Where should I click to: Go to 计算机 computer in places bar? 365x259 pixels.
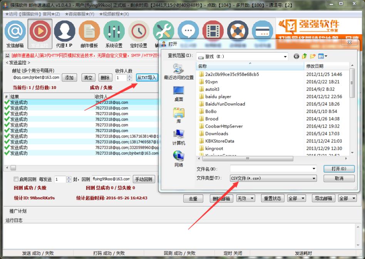[x=179, y=137]
